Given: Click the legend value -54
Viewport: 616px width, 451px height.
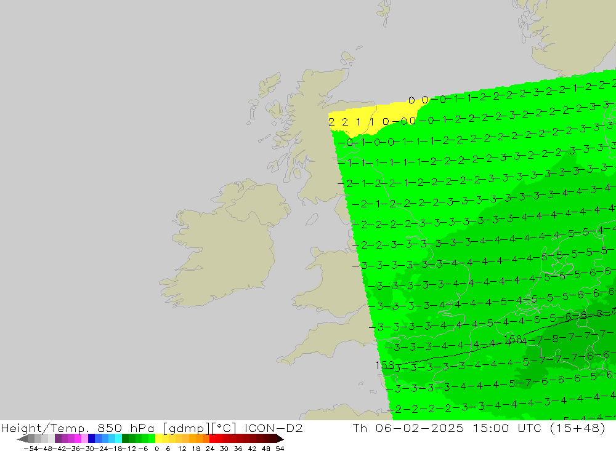Looking at the screenshot, I should pyautogui.click(x=31, y=449).
